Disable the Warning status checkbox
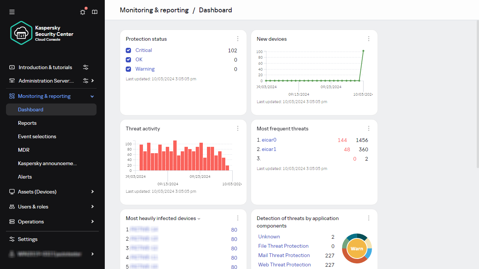Image resolution: width=479 pixels, height=269 pixels. [x=128, y=69]
